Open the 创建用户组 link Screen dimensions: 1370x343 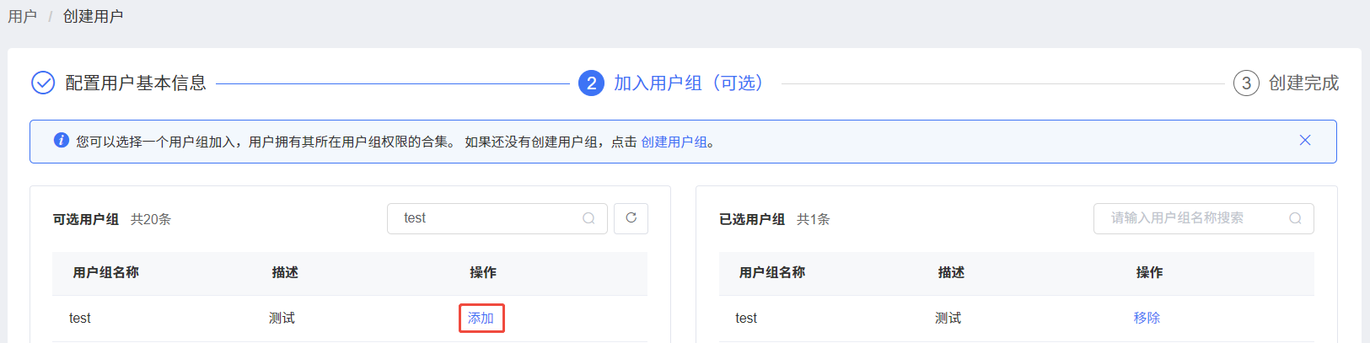tap(674, 142)
